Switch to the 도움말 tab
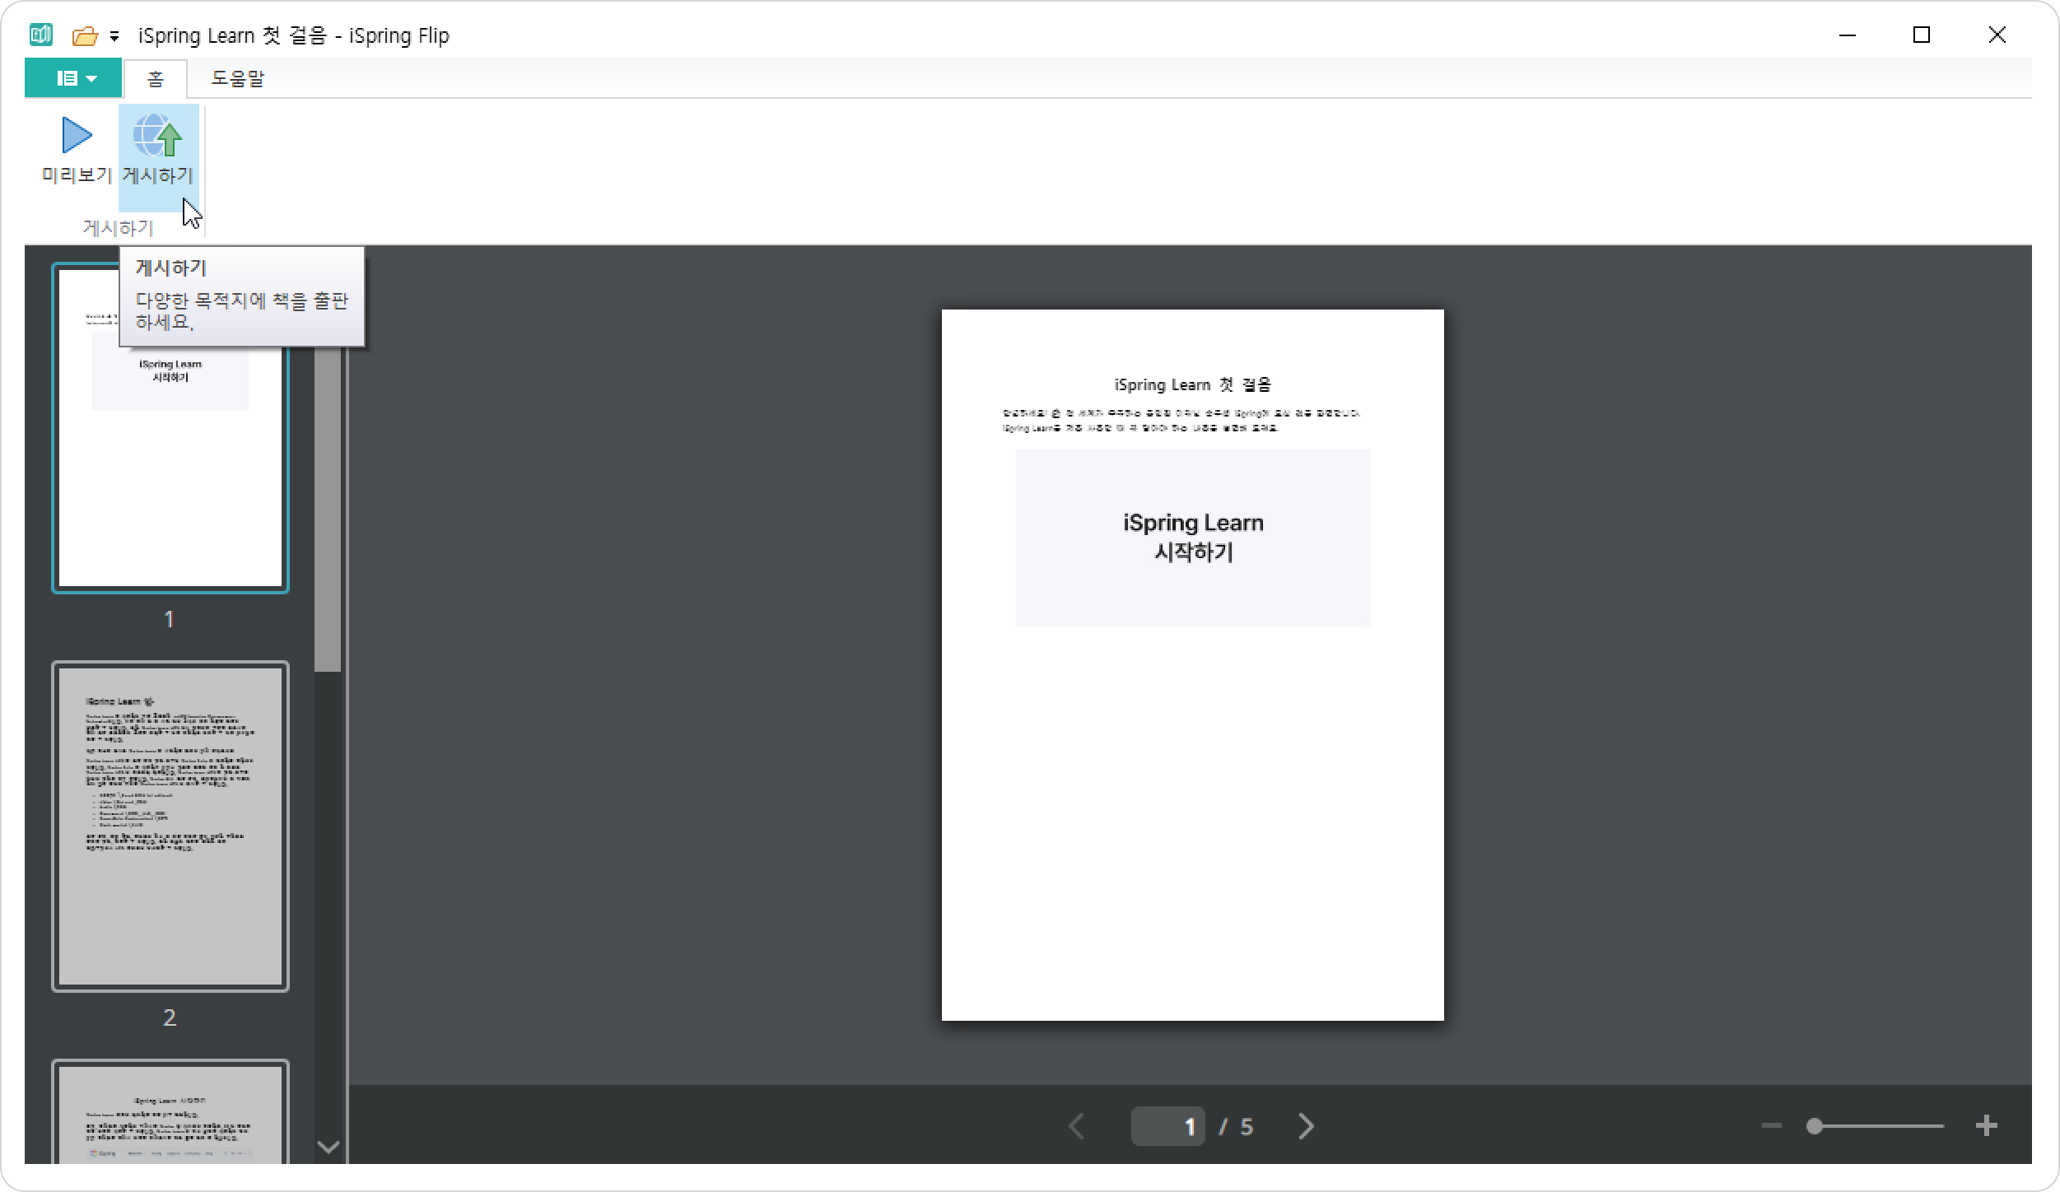Viewport: 2060px width, 1192px height. [x=237, y=79]
